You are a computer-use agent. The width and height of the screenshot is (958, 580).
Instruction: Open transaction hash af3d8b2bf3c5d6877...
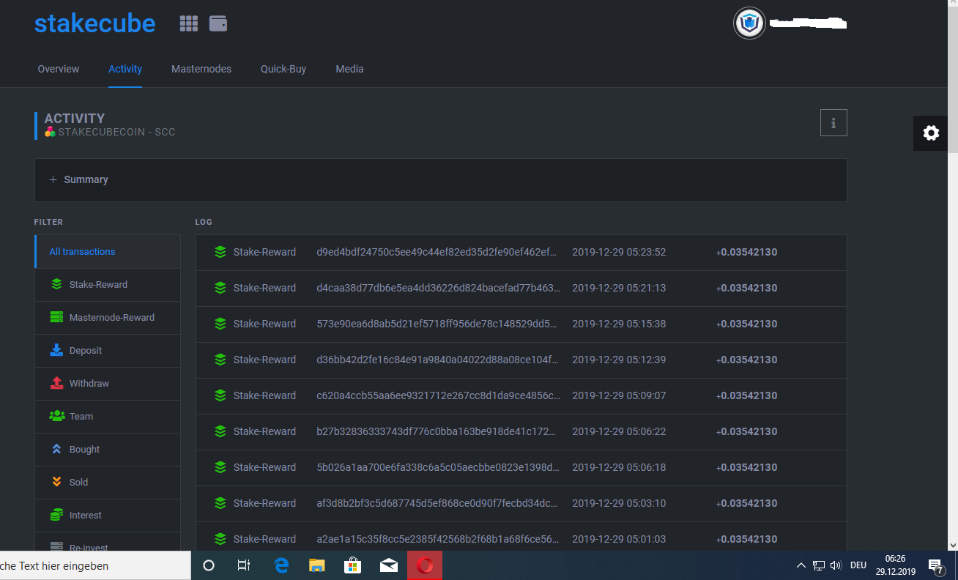pyautogui.click(x=438, y=503)
